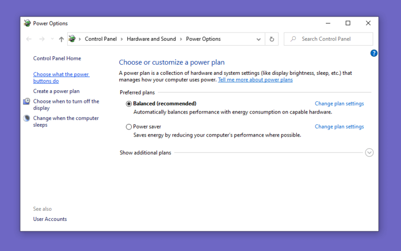This screenshot has width=401, height=251.
Task: Open the recent locations dropdown arrow
Action: [52, 39]
